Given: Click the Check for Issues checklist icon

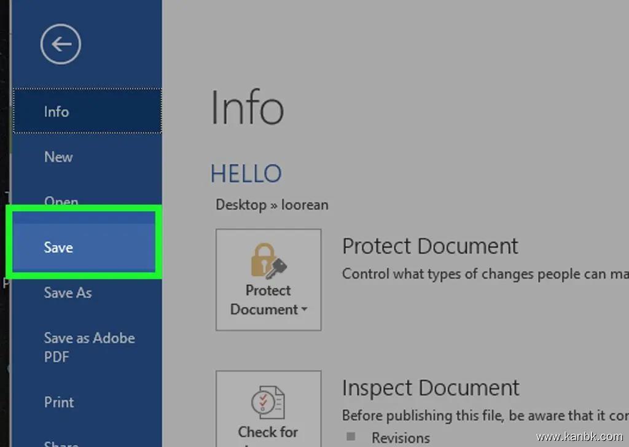Looking at the screenshot, I should (268, 402).
